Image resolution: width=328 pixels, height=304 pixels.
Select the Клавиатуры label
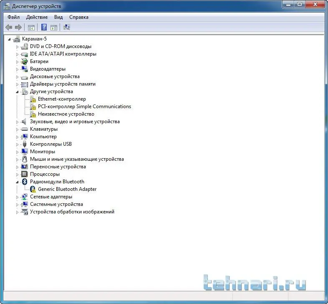click(44, 129)
